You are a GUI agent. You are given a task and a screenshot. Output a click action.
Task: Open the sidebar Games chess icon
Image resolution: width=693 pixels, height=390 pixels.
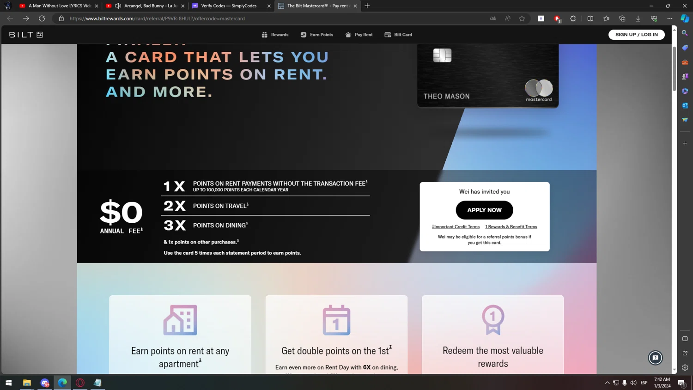(685, 77)
